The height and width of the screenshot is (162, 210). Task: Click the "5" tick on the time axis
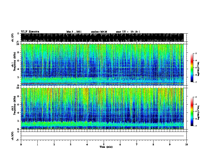coord(104,145)
